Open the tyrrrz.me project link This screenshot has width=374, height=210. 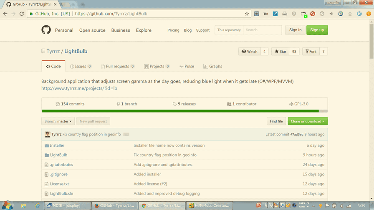coord(79,88)
